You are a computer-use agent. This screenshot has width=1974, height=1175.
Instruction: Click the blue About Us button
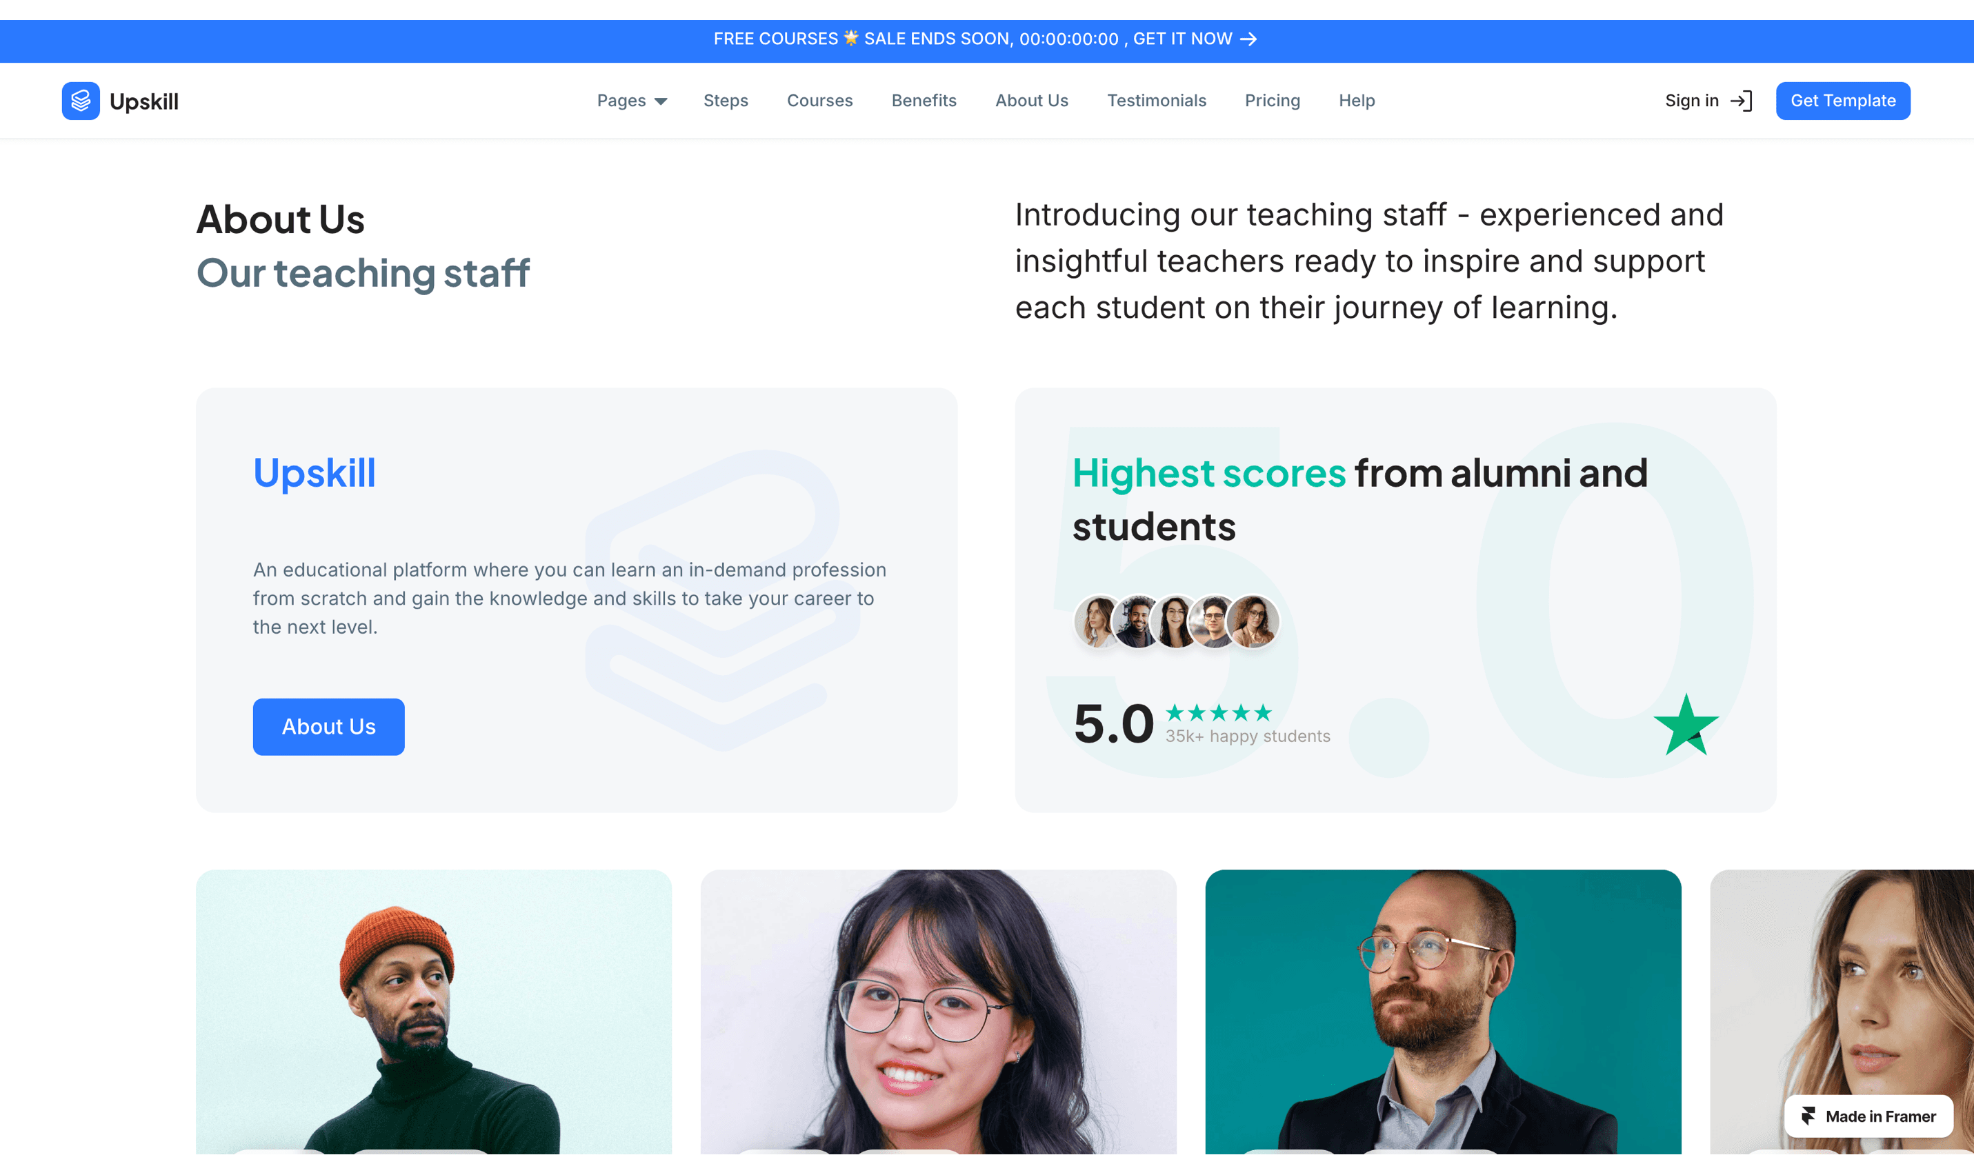328,727
